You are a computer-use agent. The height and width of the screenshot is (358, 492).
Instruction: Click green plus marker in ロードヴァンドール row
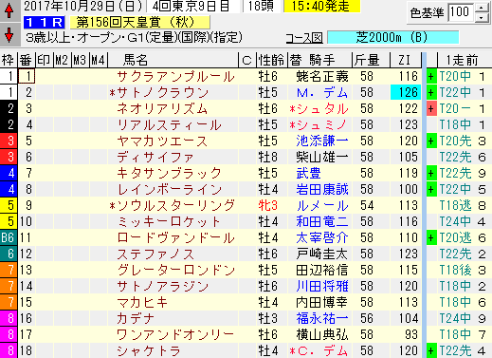[431, 238]
